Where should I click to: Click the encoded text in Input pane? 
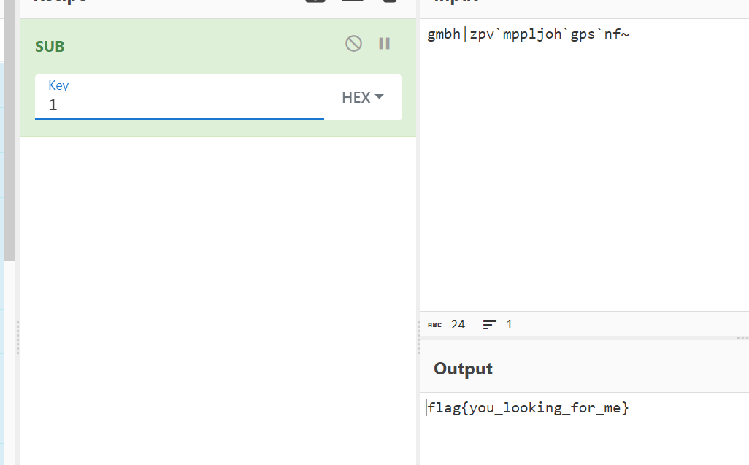[x=527, y=34]
